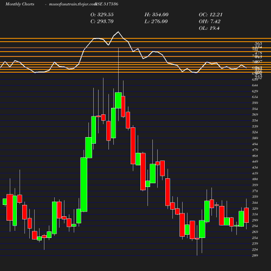Click price axis label "629"
This screenshot has width=271, height=271.
tap(255, 91)
